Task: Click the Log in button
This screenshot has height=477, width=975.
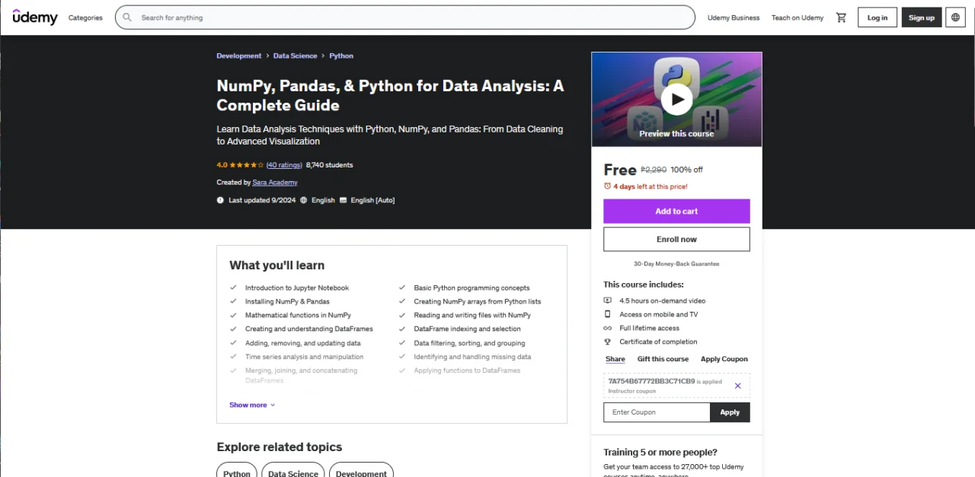Action: [877, 17]
